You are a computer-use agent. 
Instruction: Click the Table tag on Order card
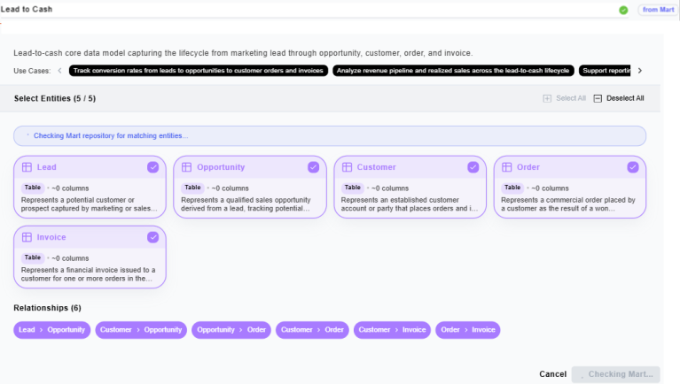[512, 188]
